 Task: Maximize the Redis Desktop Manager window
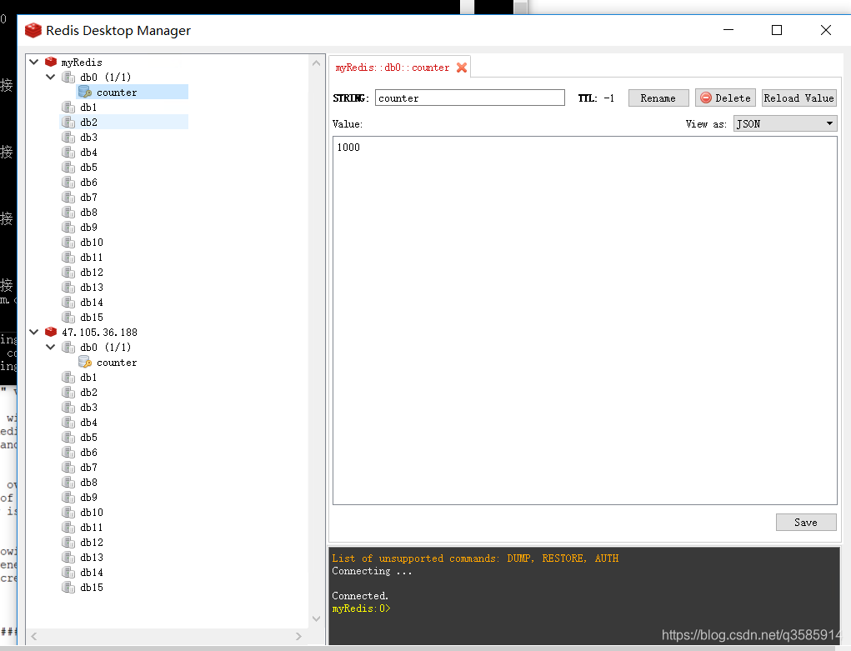pyautogui.click(x=777, y=30)
